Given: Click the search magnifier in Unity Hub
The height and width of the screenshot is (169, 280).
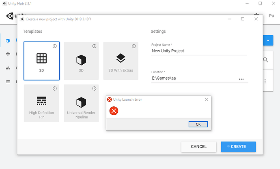Looking at the screenshot, I should pos(266,60).
